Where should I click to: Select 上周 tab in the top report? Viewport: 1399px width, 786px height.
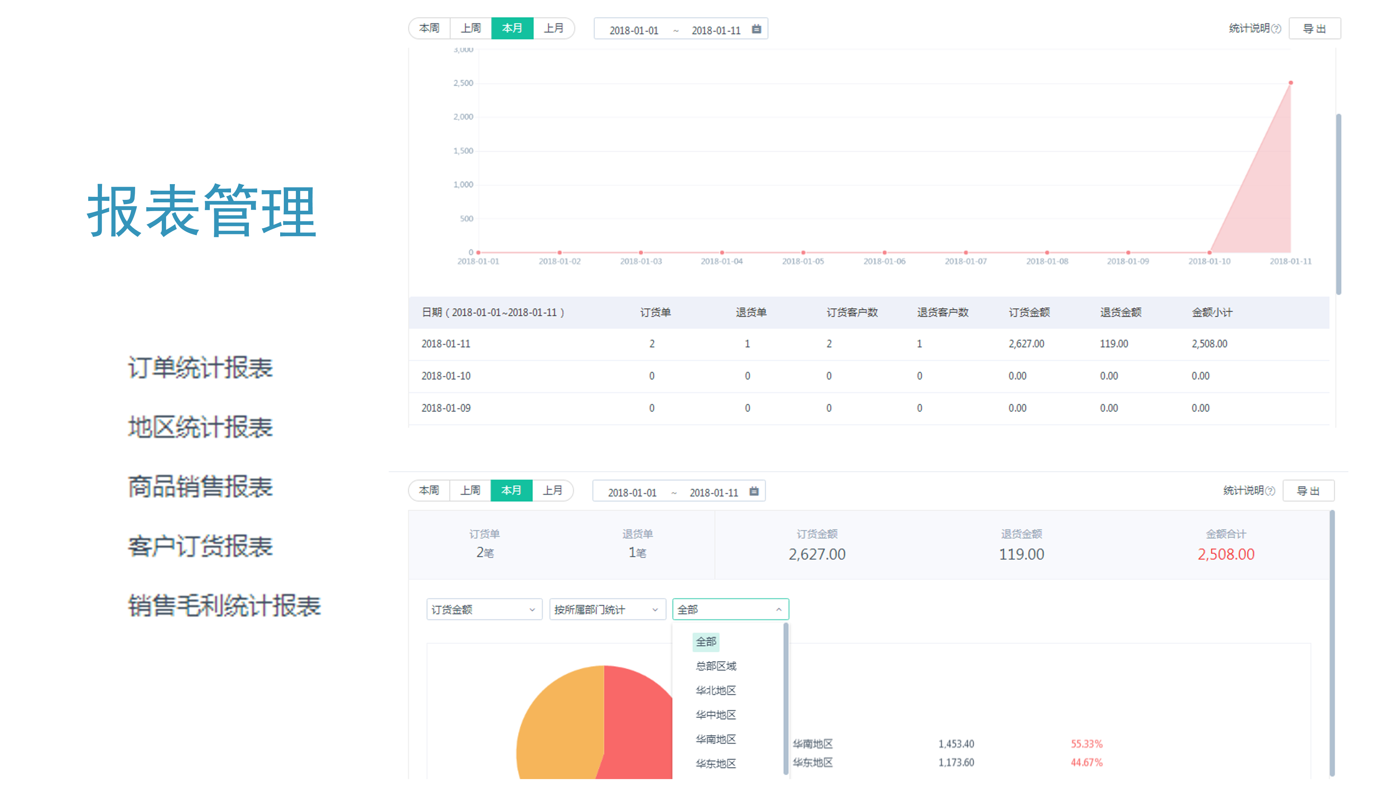471,28
